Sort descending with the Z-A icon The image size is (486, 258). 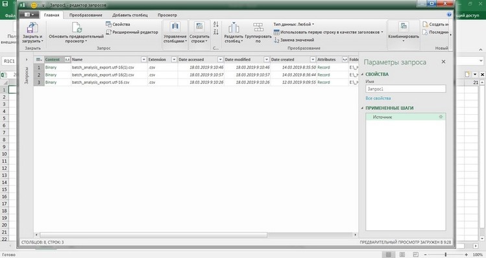point(216,32)
